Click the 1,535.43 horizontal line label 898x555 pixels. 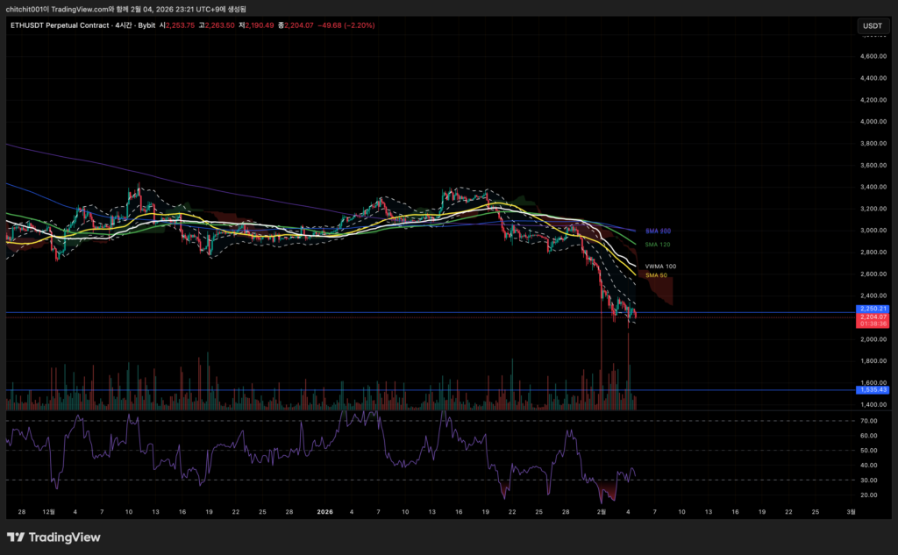click(873, 389)
